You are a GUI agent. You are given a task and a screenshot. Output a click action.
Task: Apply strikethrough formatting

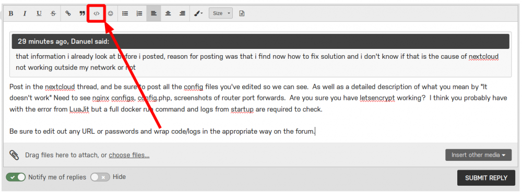(53, 14)
